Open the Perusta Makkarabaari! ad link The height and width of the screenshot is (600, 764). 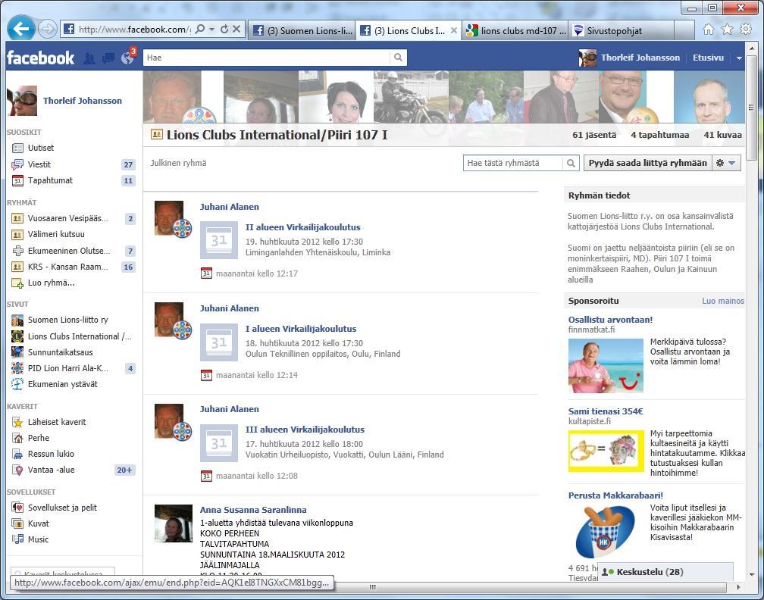[615, 495]
